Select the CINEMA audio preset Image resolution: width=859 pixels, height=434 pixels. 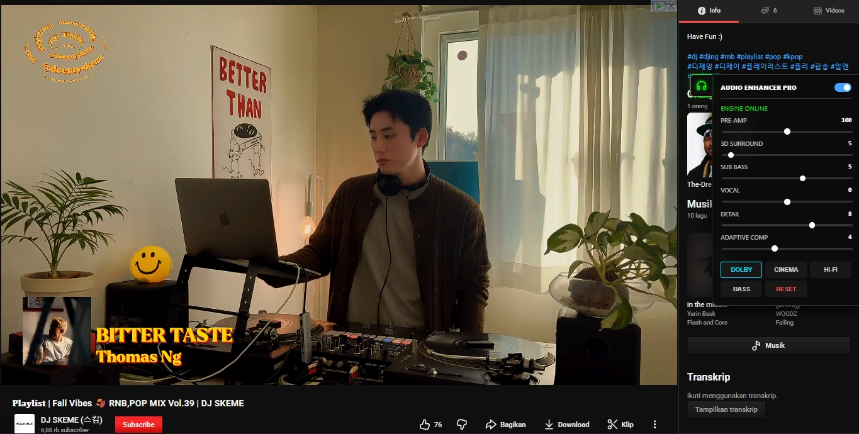(785, 269)
